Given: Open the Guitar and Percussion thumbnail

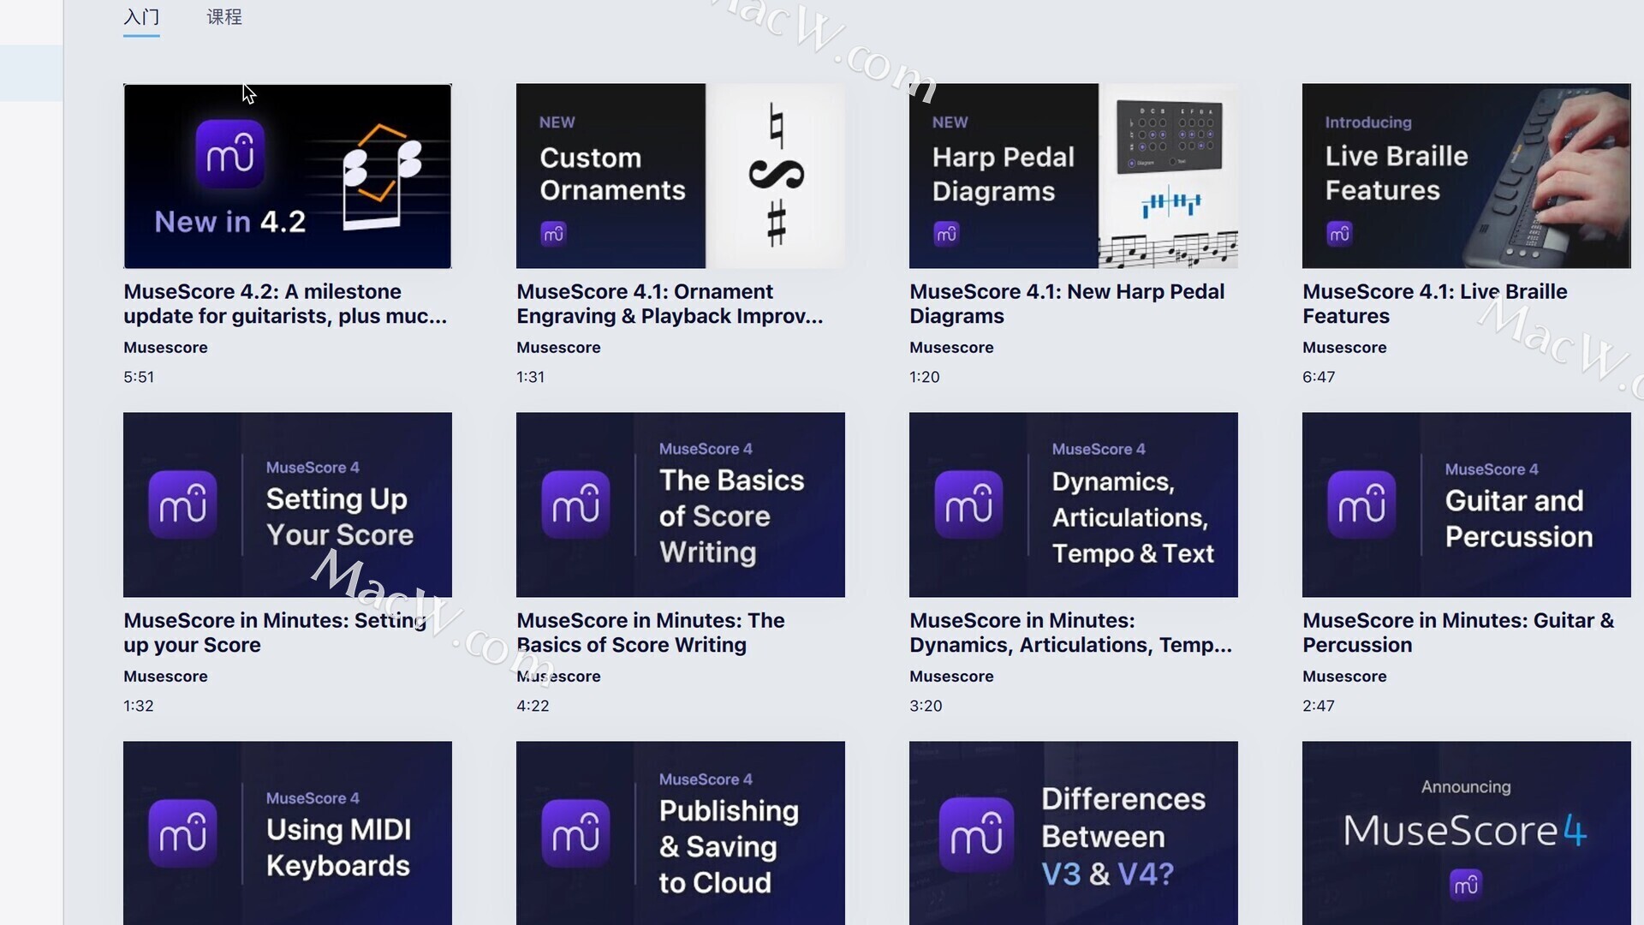Looking at the screenshot, I should point(1467,504).
